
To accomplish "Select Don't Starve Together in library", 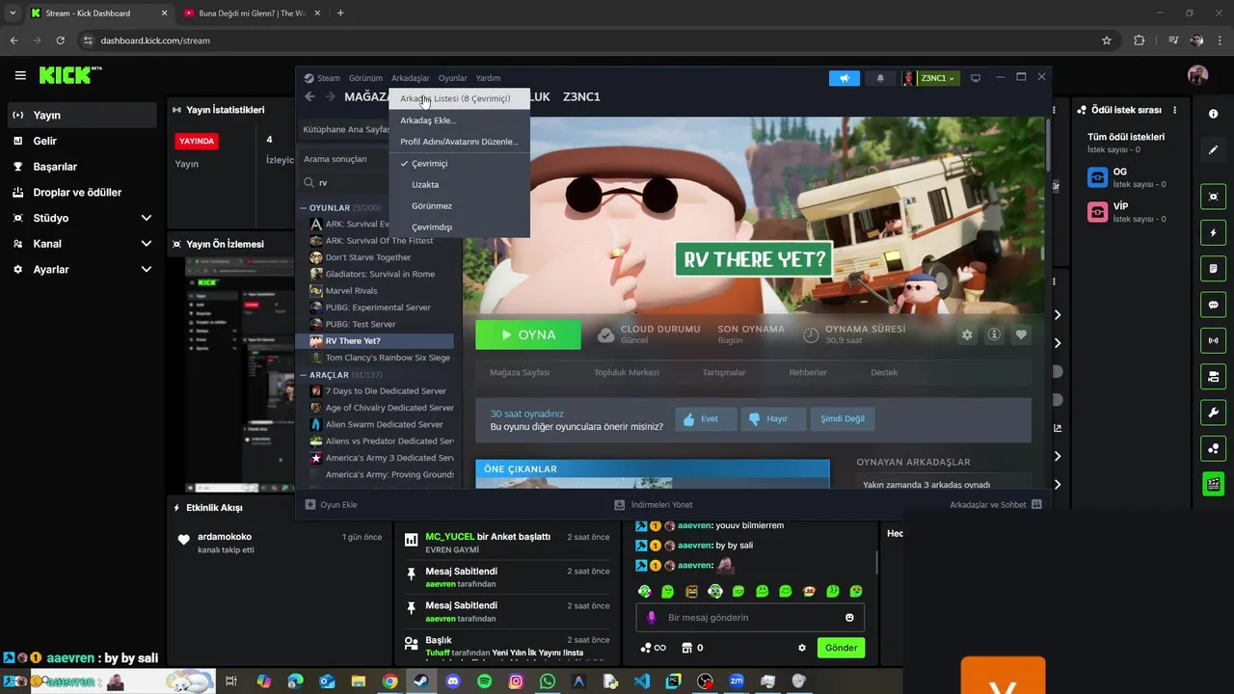I will click(x=368, y=257).
